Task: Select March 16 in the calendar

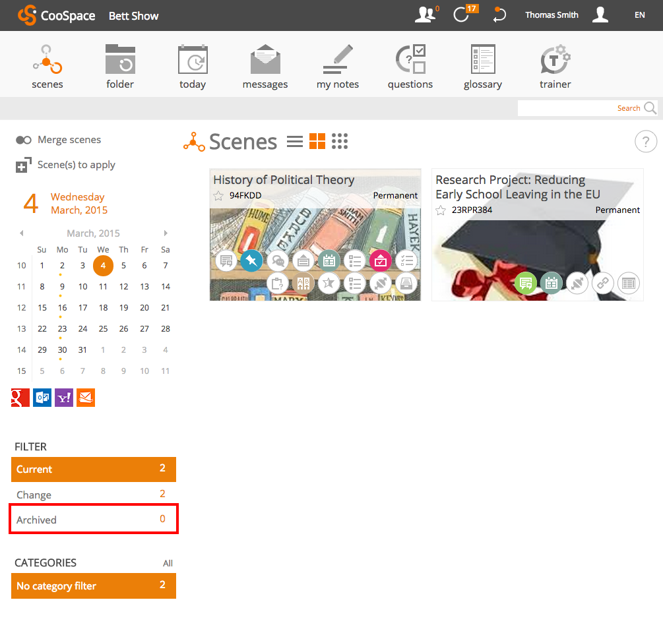Action: click(x=62, y=308)
